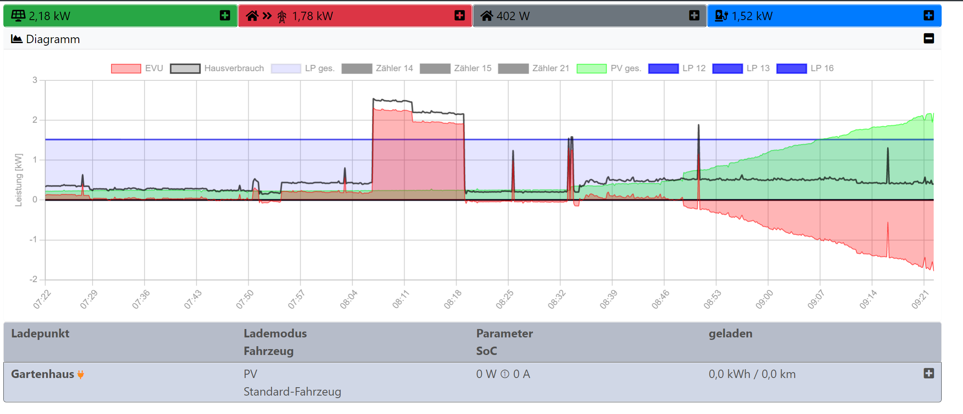Click the Gartenhaus charge point name
This screenshot has width=963, height=414.
pyautogui.click(x=42, y=374)
